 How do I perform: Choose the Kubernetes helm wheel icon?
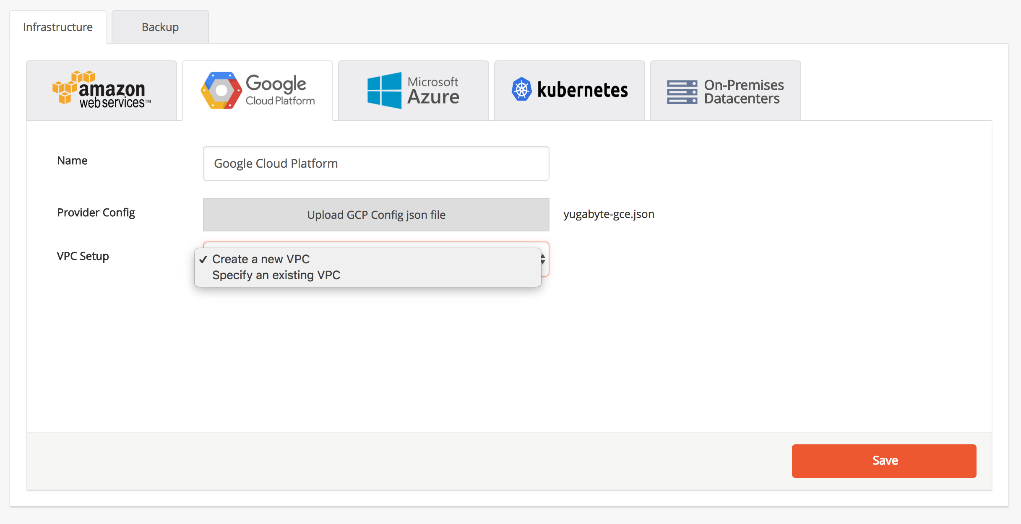521,89
